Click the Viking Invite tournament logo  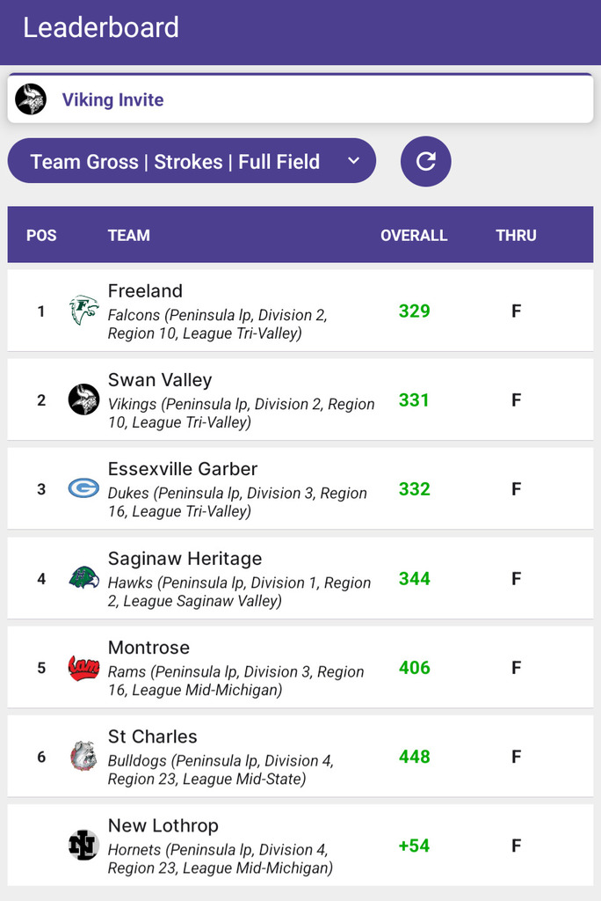click(32, 99)
